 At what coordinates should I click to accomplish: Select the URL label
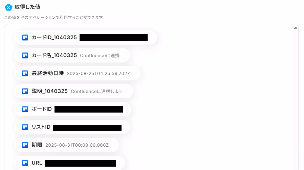tap(37, 163)
